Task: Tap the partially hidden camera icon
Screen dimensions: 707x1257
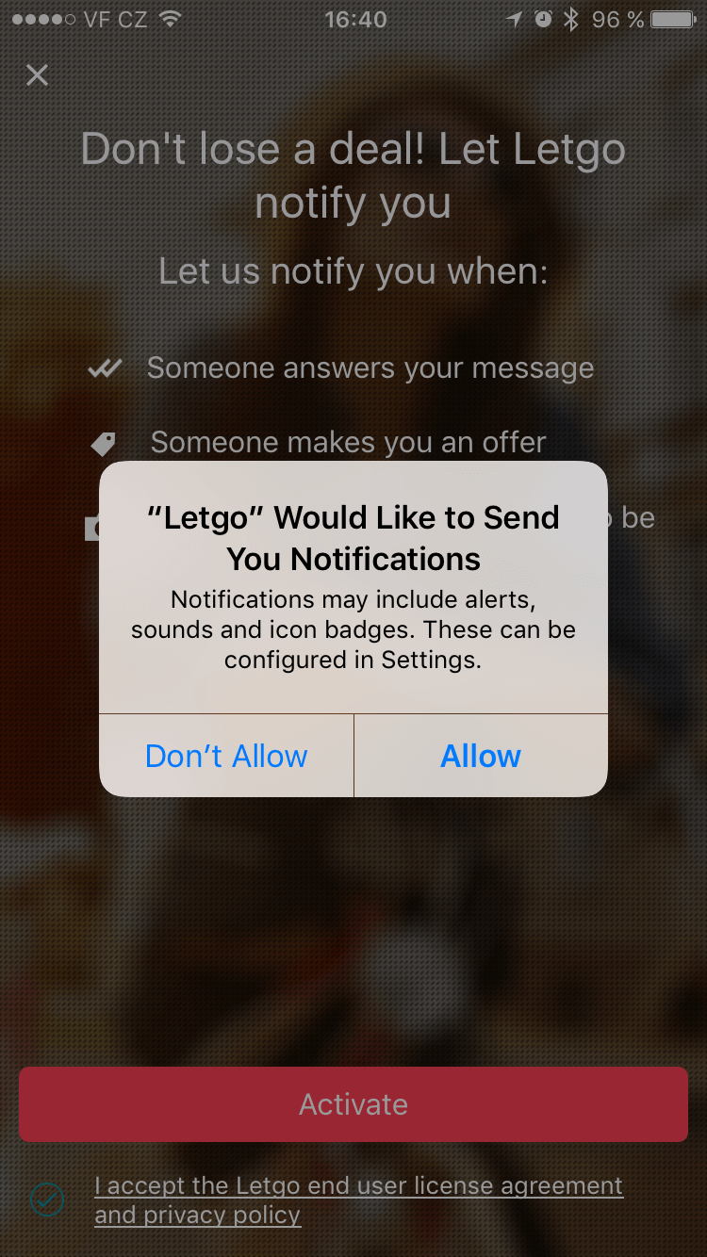Action: tap(92, 529)
